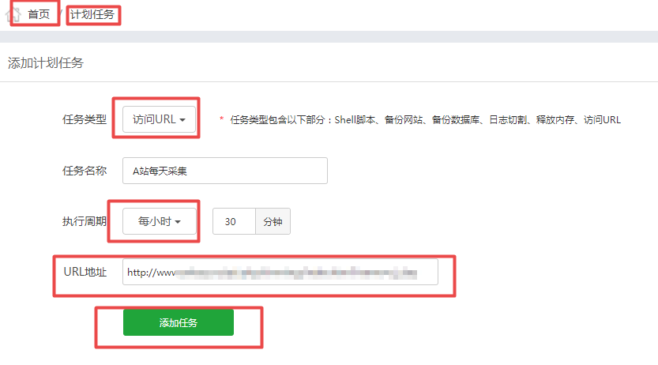
Task: Click the URL地址 field label
Action: (x=85, y=272)
